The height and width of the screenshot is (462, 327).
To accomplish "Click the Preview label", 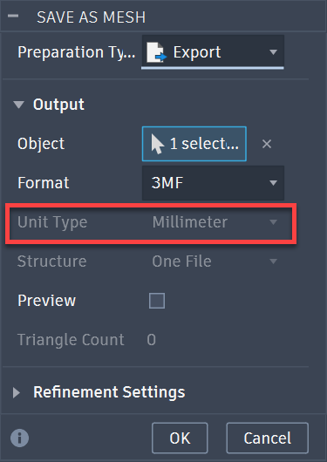I will point(46,301).
